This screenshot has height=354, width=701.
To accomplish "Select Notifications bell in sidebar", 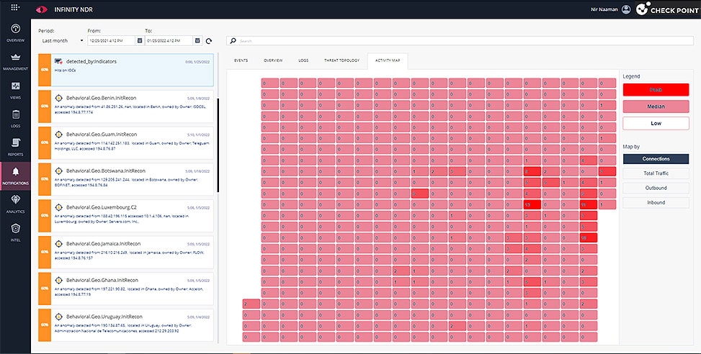I will [x=15, y=176].
